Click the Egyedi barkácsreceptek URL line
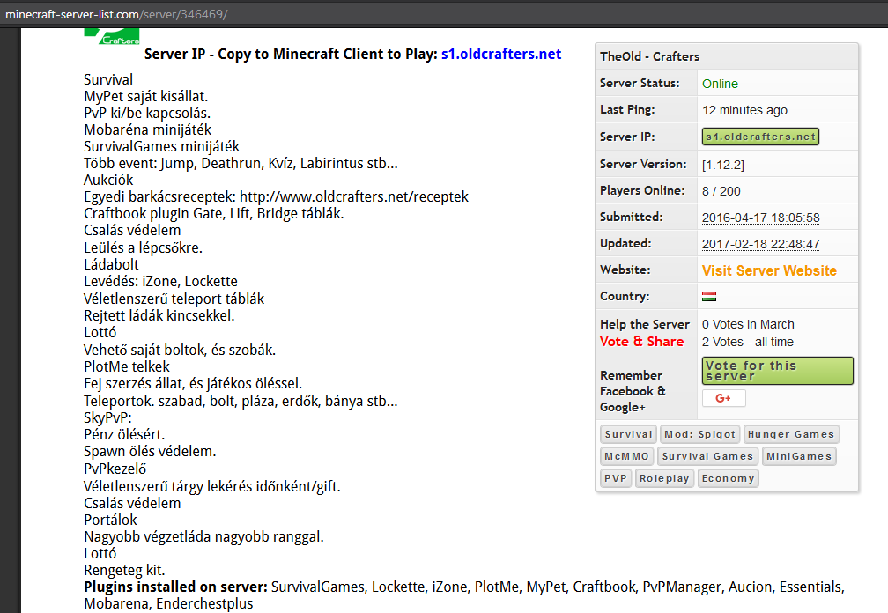This screenshot has width=888, height=613. (276, 197)
